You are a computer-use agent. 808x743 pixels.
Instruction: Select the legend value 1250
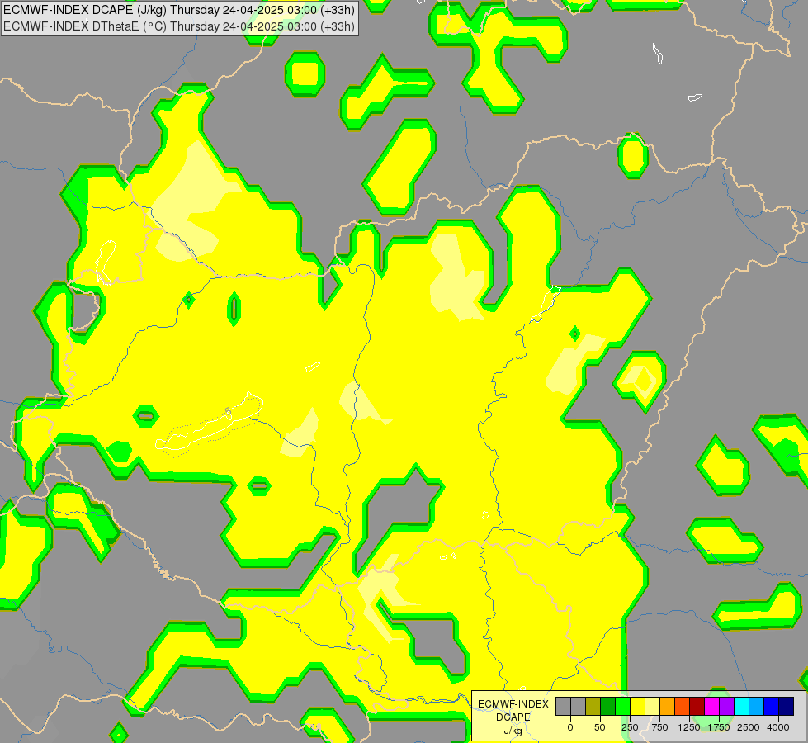689,727
